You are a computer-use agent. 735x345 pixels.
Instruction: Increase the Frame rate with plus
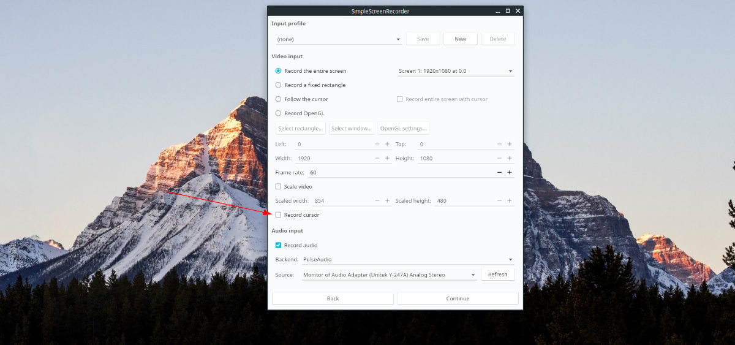click(510, 172)
